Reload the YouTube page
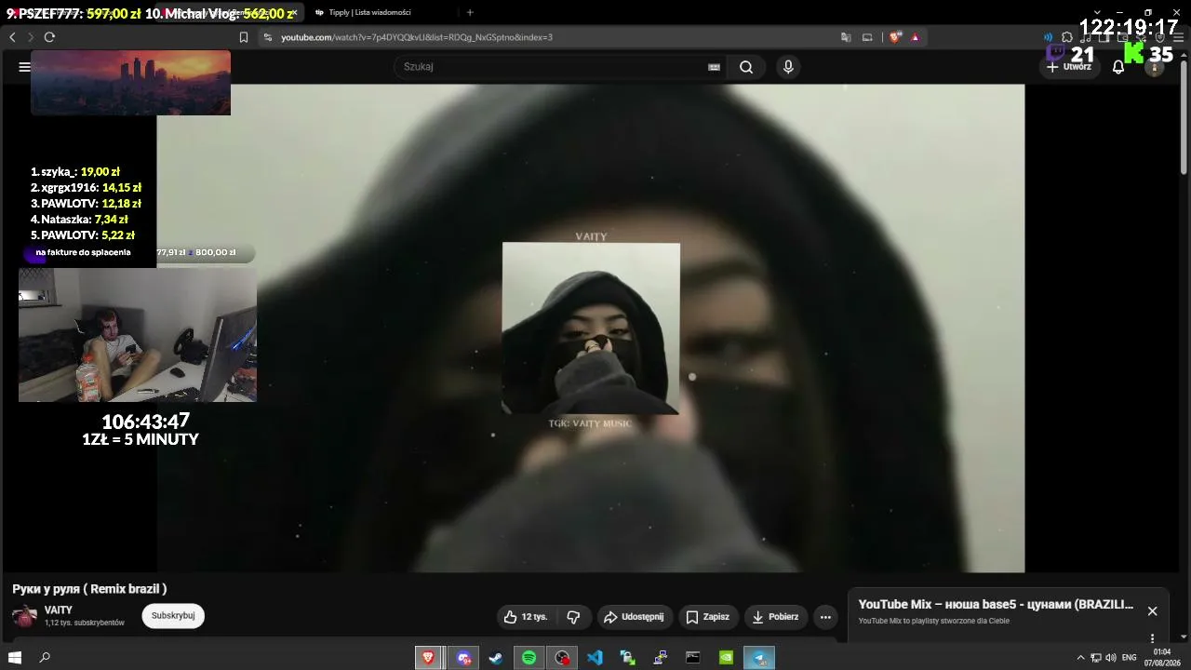The width and height of the screenshot is (1191, 670). tap(49, 37)
